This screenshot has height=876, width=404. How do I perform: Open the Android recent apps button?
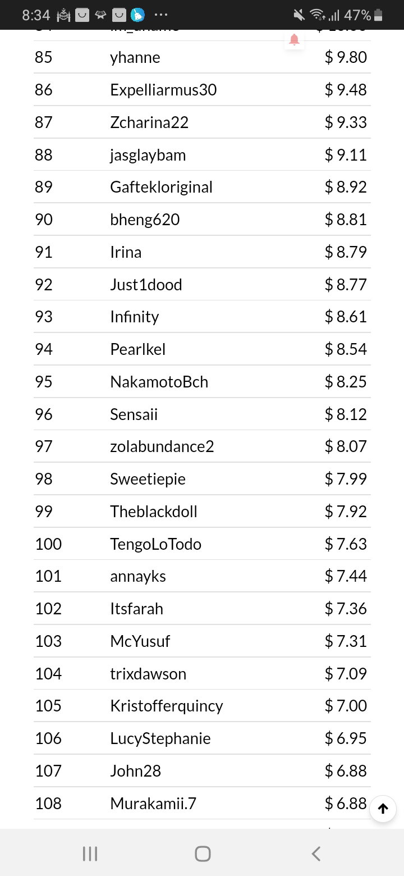pyautogui.click(x=90, y=854)
